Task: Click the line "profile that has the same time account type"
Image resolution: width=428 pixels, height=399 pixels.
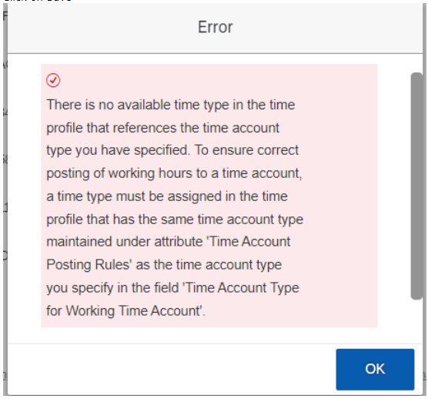Action: pyautogui.click(x=175, y=220)
